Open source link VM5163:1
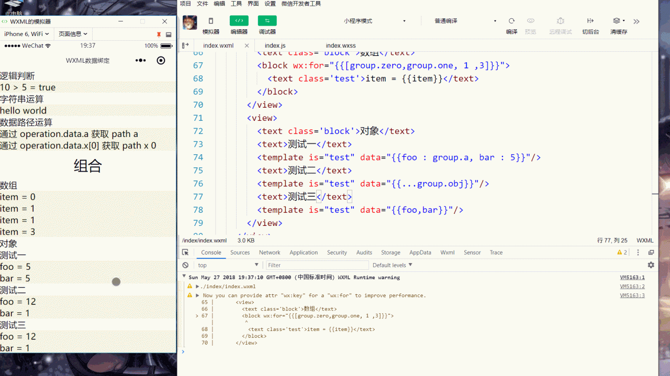 click(632, 278)
